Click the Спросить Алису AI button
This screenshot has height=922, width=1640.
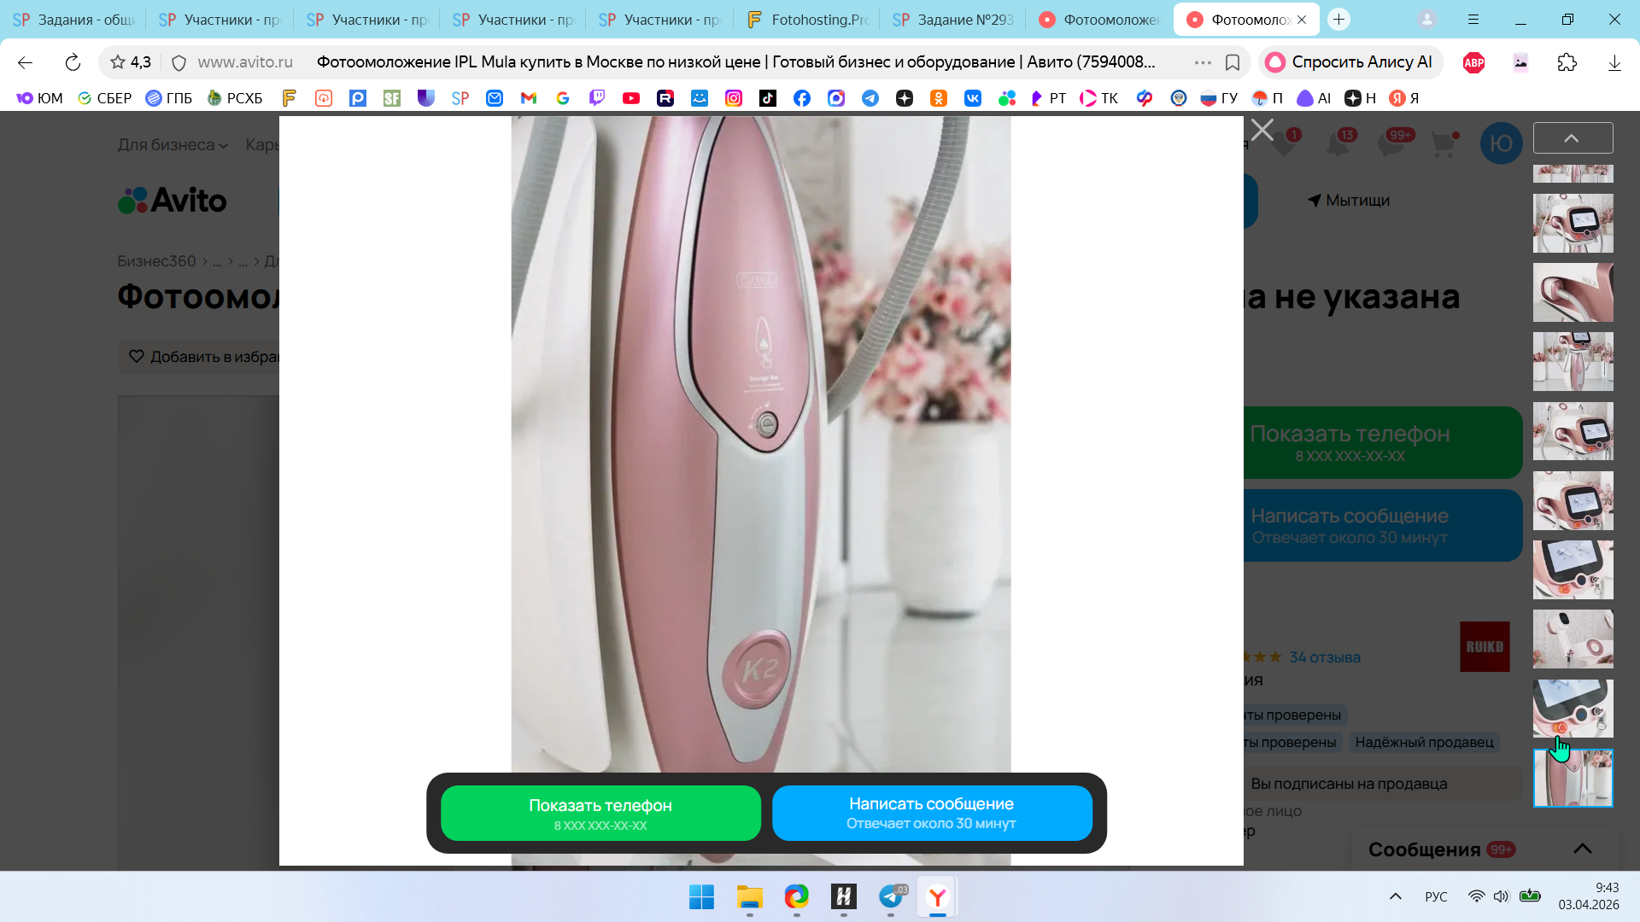pos(1350,62)
